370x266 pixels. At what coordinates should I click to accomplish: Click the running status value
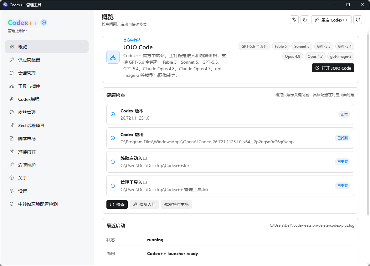155,240
